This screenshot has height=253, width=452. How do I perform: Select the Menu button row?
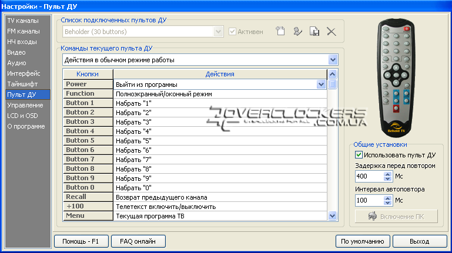(88, 215)
